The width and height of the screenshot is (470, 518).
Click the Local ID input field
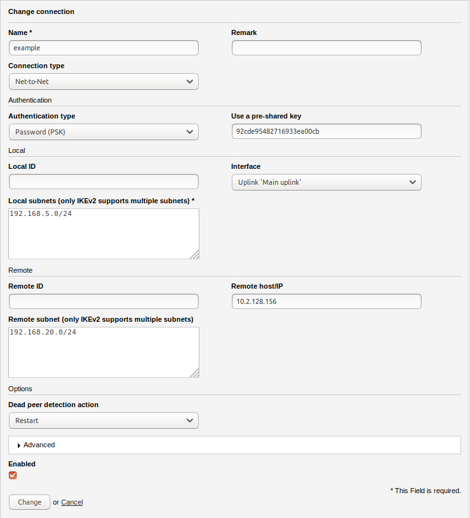coord(103,182)
